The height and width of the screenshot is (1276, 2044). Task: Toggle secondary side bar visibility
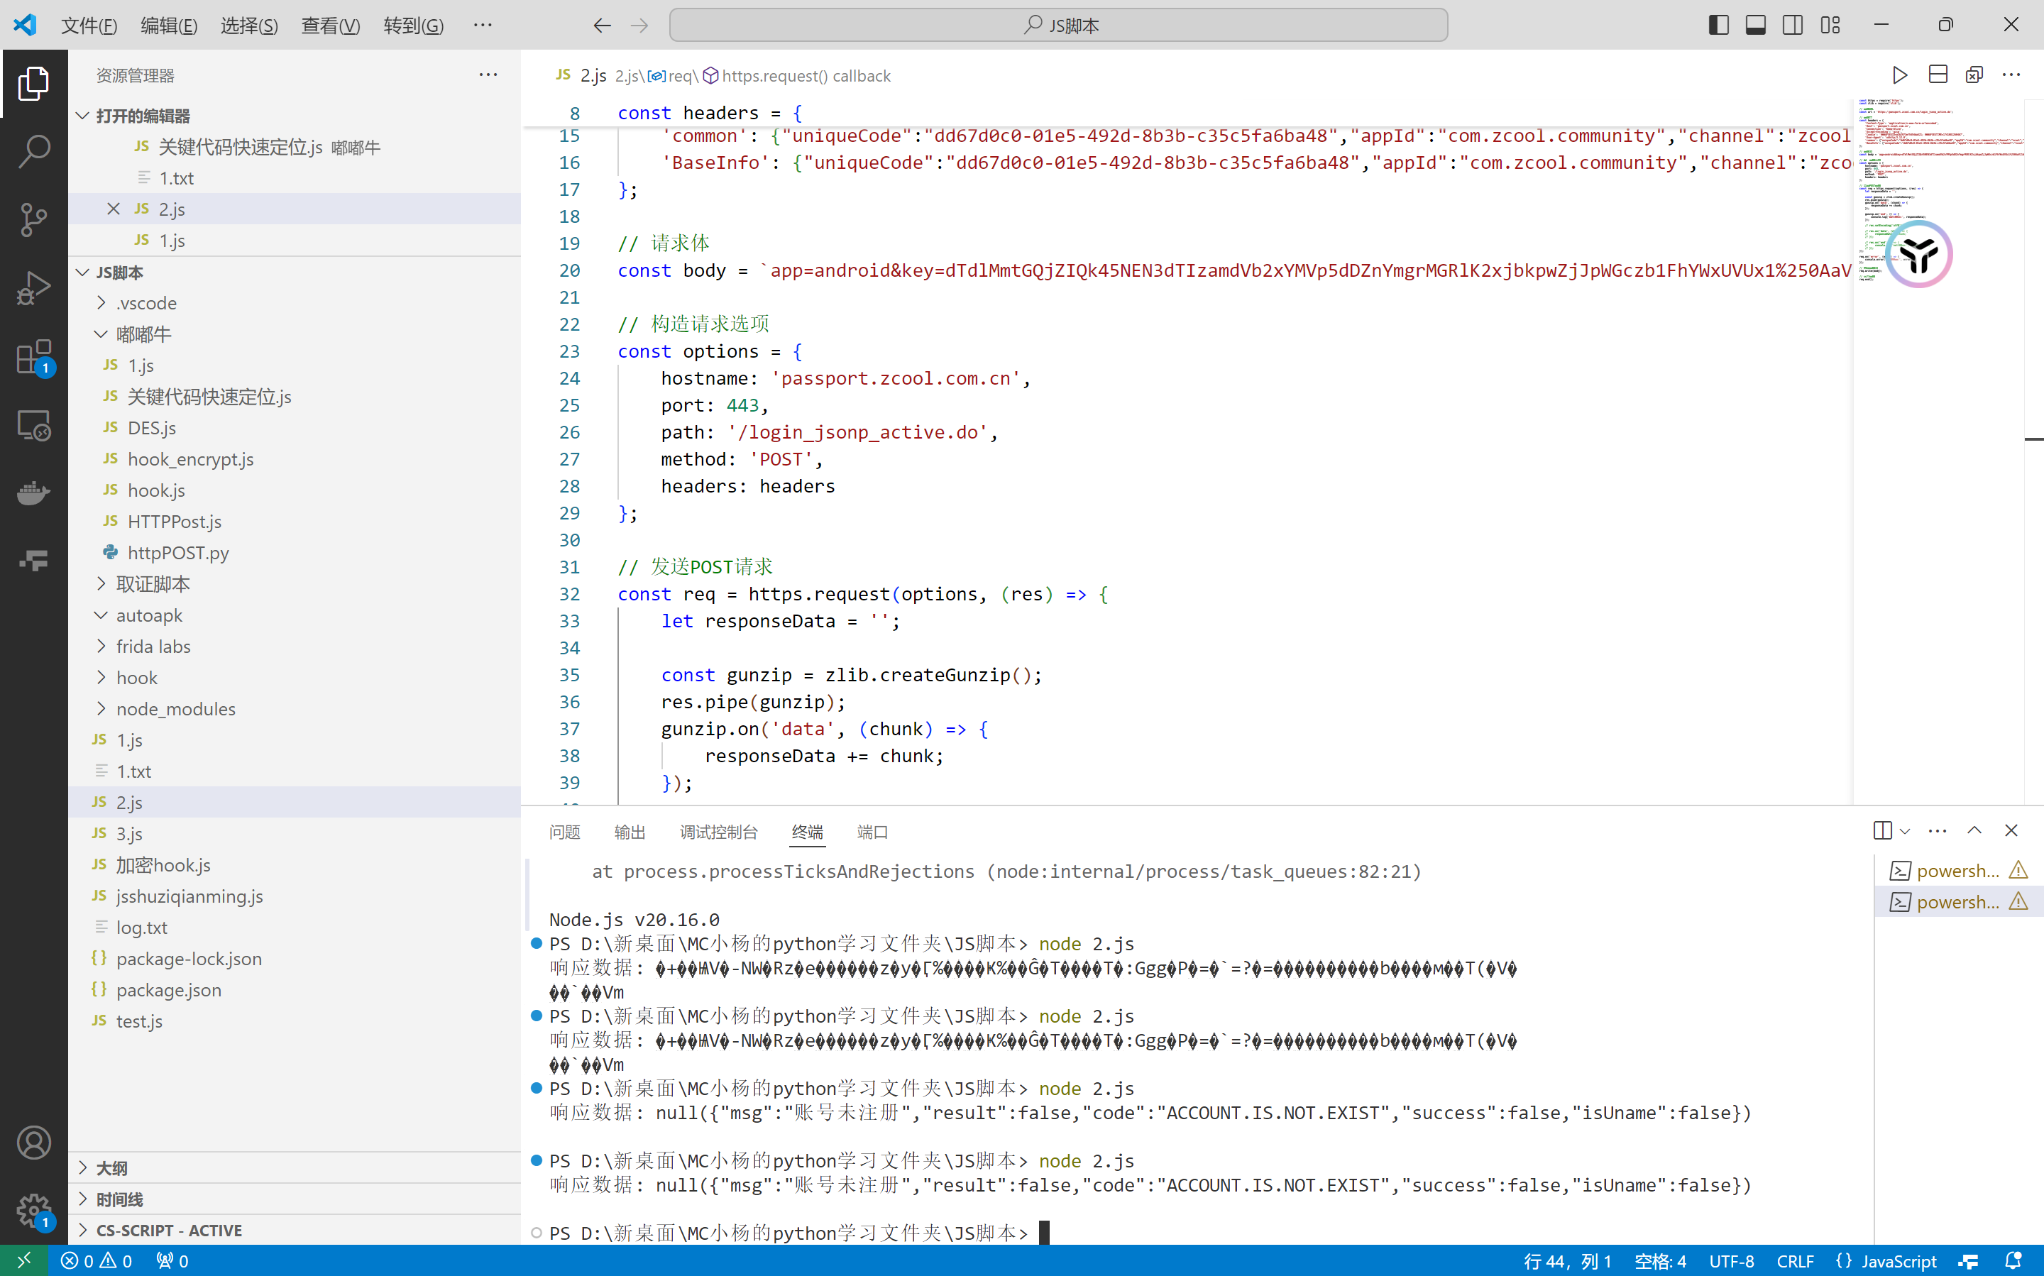pos(1793,26)
